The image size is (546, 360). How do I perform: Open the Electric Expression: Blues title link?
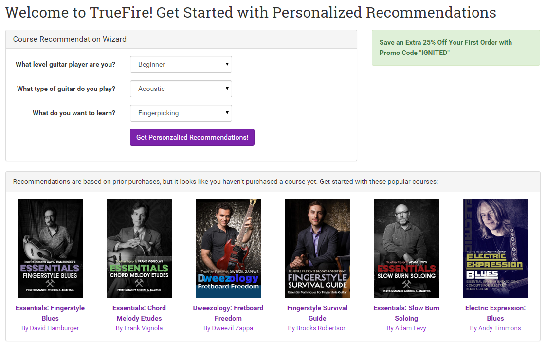point(495,313)
